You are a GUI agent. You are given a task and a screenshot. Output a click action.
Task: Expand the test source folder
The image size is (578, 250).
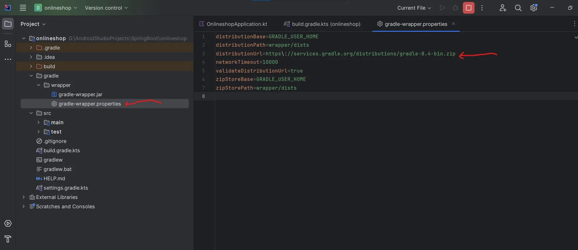[39, 132]
